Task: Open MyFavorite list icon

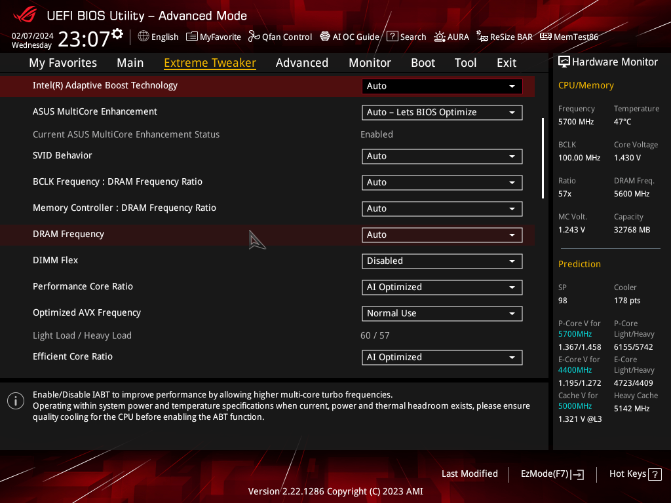Action: 192,37
